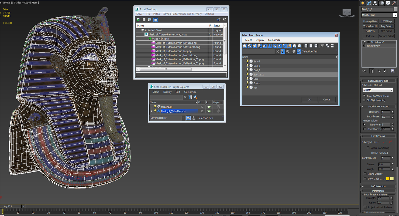The height and width of the screenshot is (216, 399).
Task: Expand the MeshSmooth modifier plus box
Action: [368, 42]
